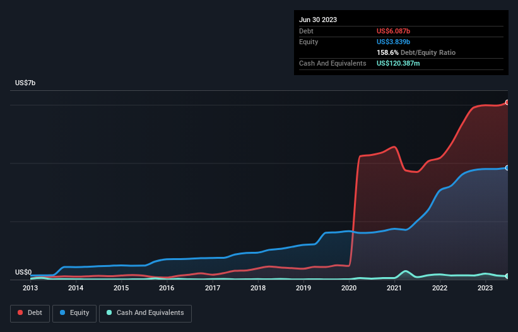Toggle the Equity series legend button
The width and height of the screenshot is (518, 332).
click(x=74, y=313)
